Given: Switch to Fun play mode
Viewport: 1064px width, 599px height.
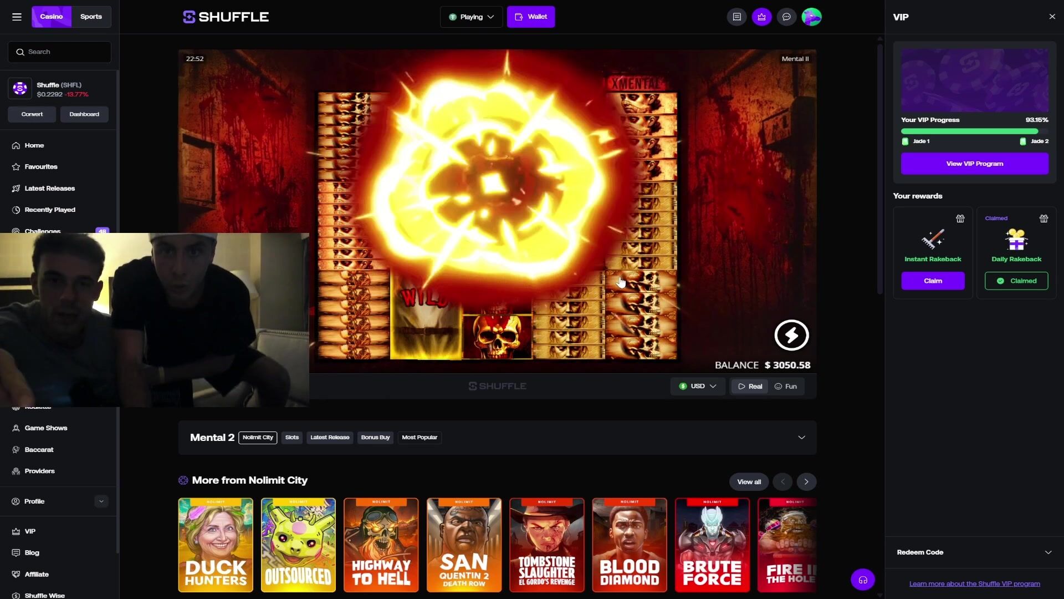Looking at the screenshot, I should [785, 386].
